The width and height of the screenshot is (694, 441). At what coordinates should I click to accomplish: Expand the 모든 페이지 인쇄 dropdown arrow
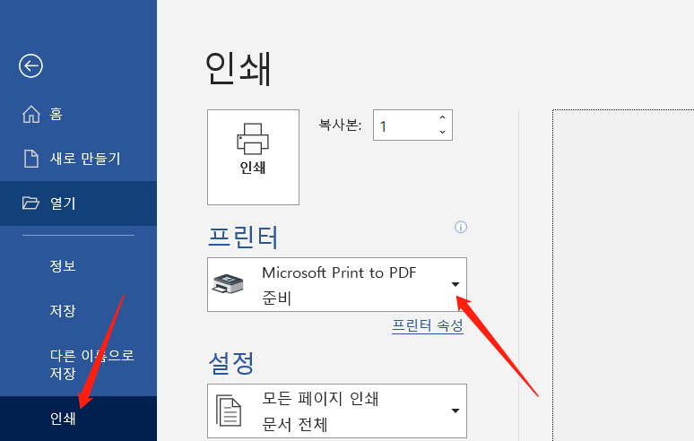[455, 411]
